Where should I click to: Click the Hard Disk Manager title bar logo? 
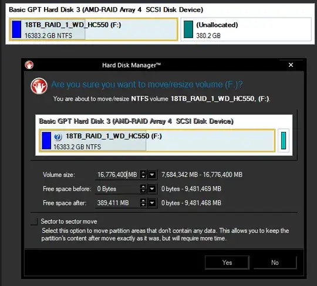point(29,65)
